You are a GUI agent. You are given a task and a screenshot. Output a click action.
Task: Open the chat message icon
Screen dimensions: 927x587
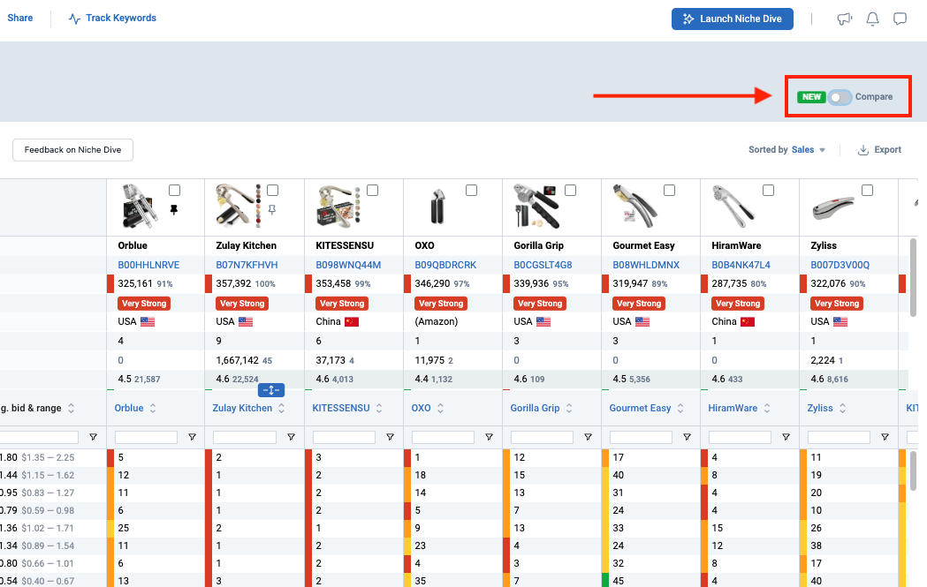[900, 19]
